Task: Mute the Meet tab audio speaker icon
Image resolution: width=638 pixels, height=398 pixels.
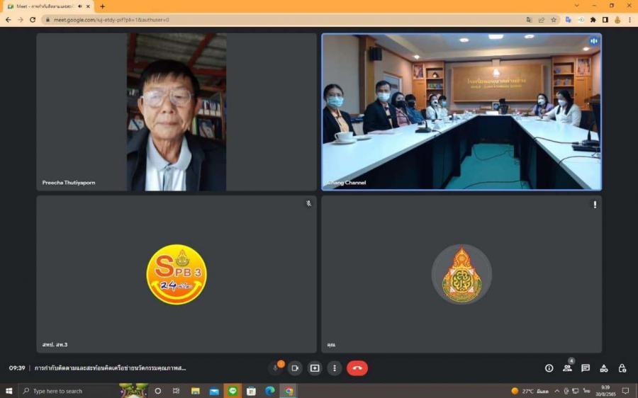Action: [79, 6]
